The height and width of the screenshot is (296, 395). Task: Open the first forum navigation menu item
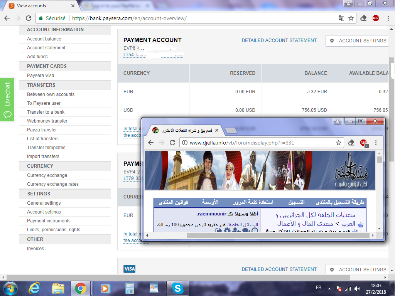(x=340, y=202)
